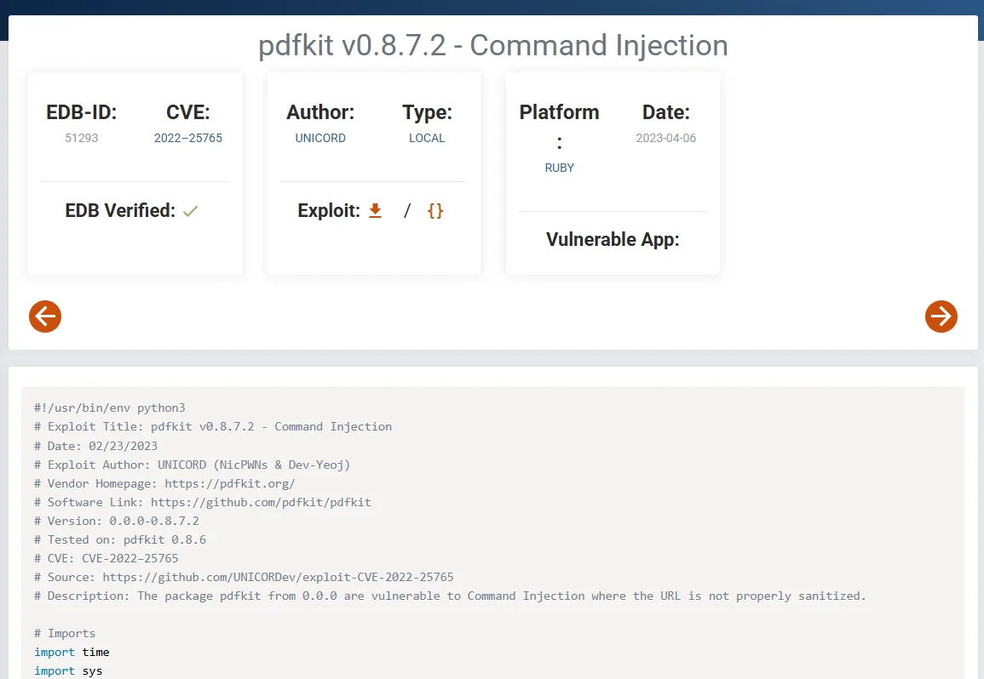Screen dimensions: 984x679
Task: Click the Exploit Title comment line
Action: tap(213, 427)
